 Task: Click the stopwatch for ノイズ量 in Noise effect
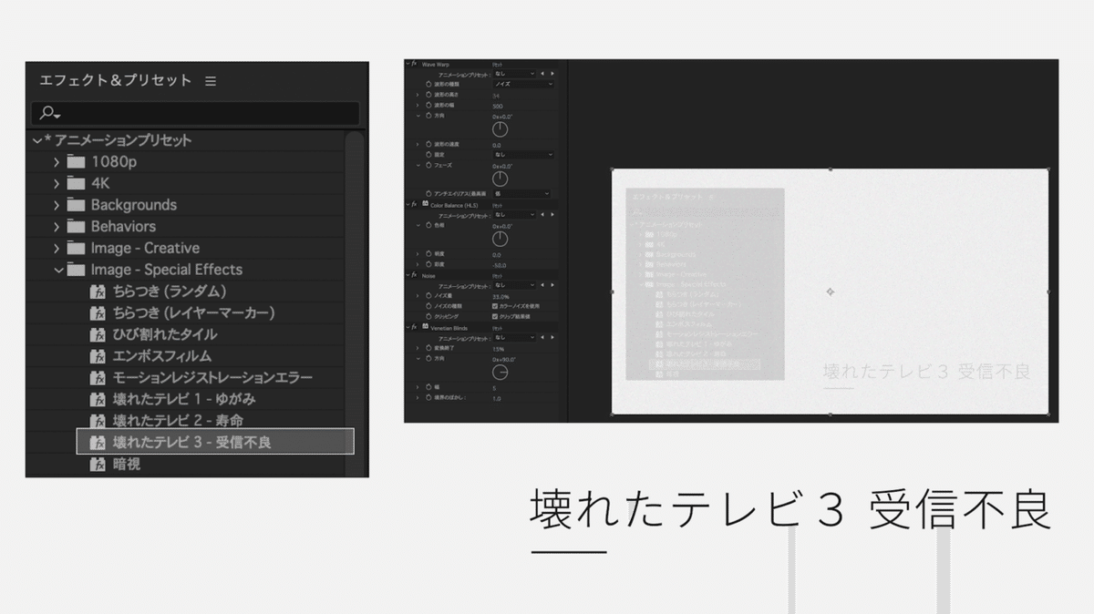tap(428, 295)
